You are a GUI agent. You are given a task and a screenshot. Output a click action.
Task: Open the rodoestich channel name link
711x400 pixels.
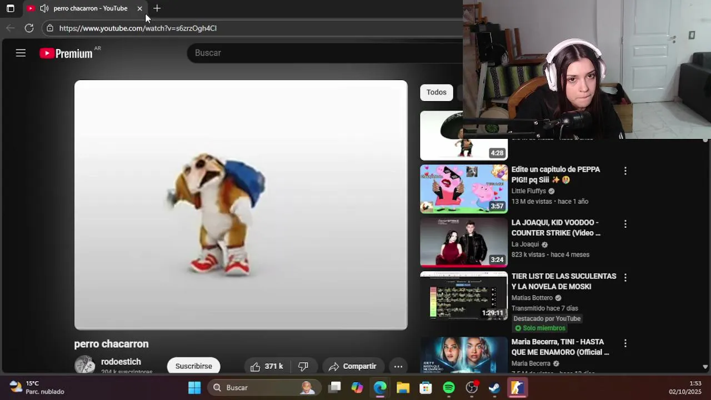point(121,362)
